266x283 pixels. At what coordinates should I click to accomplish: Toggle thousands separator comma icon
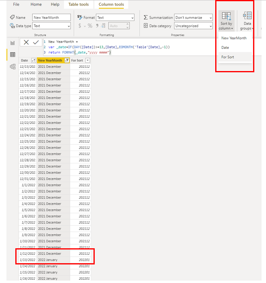pyautogui.click(x=97, y=26)
